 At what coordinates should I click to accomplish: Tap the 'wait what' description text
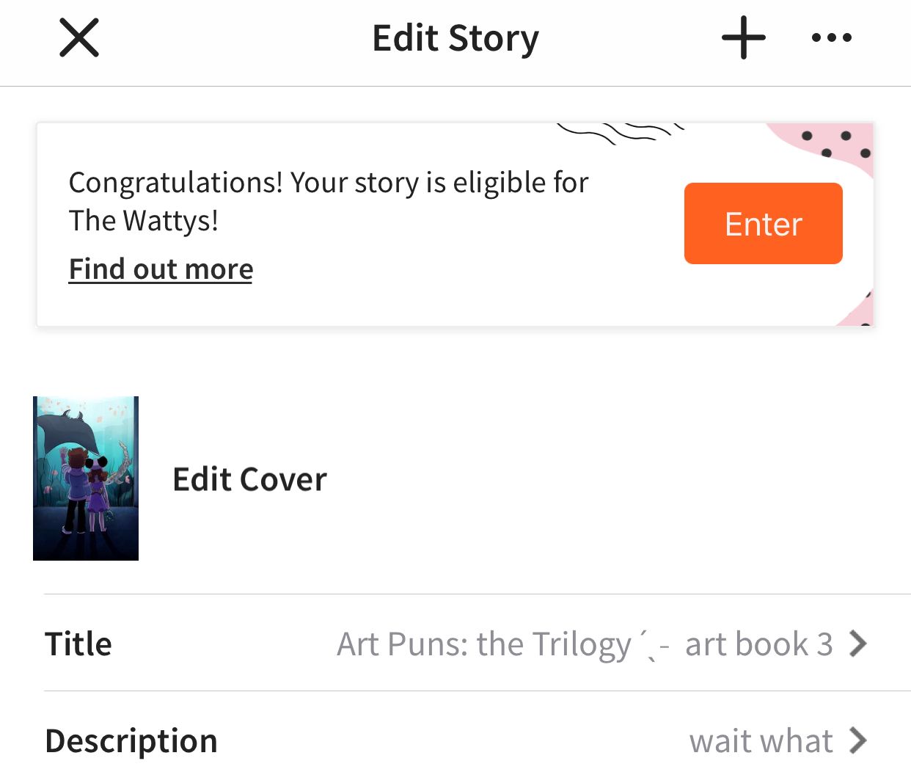(761, 741)
